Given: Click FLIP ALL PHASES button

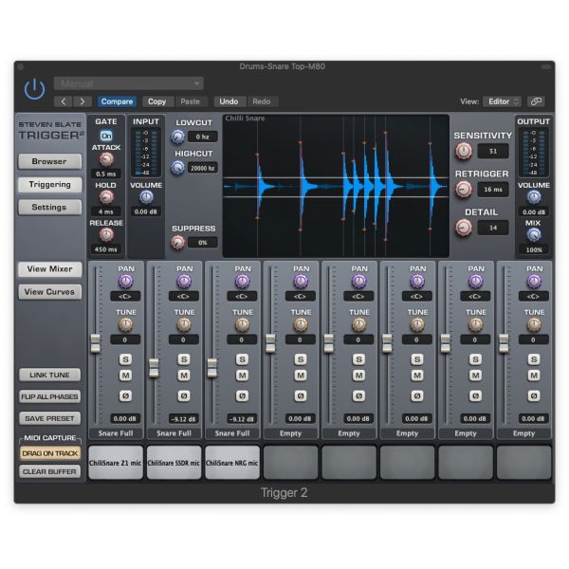Looking at the screenshot, I should coord(49,396).
